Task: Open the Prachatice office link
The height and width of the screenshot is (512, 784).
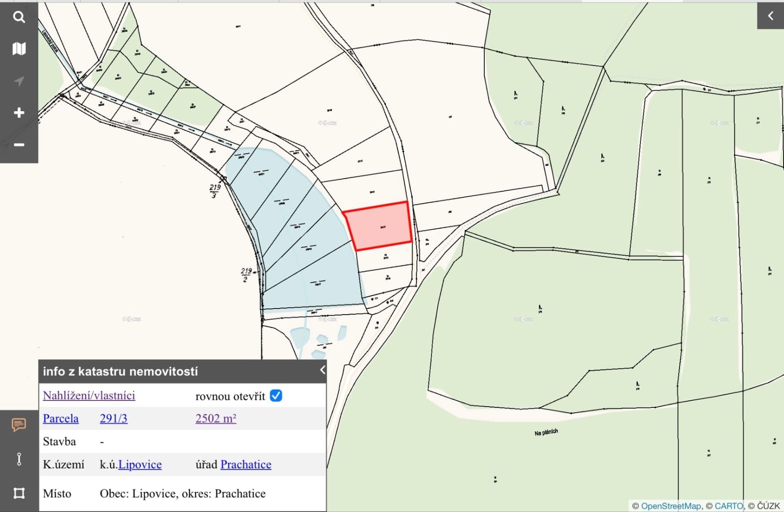Action: 246,465
